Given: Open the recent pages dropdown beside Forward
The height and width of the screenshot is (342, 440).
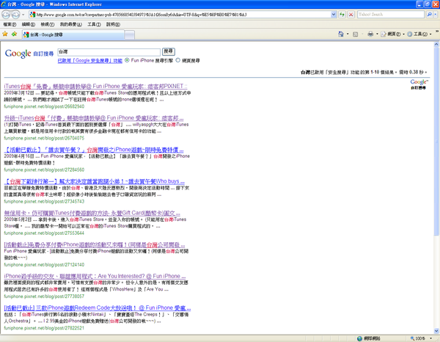Looking at the screenshot, I should 23,15.
